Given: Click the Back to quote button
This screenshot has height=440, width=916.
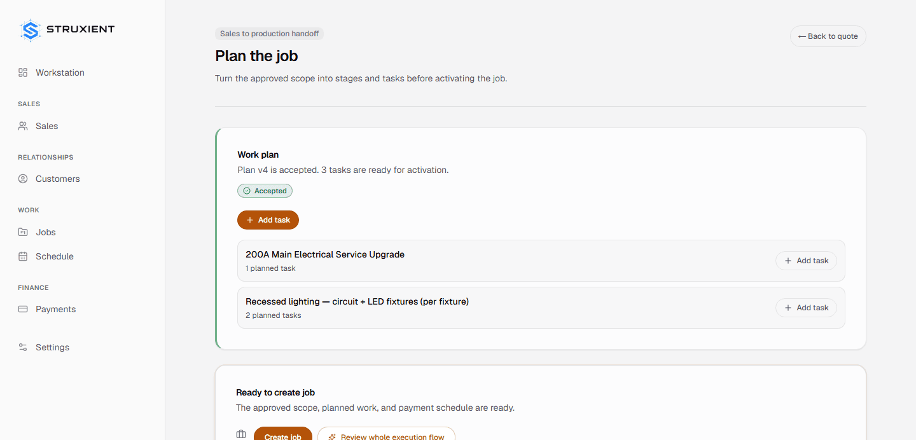Looking at the screenshot, I should 828,36.
